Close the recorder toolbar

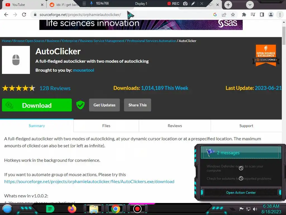click(x=202, y=3)
